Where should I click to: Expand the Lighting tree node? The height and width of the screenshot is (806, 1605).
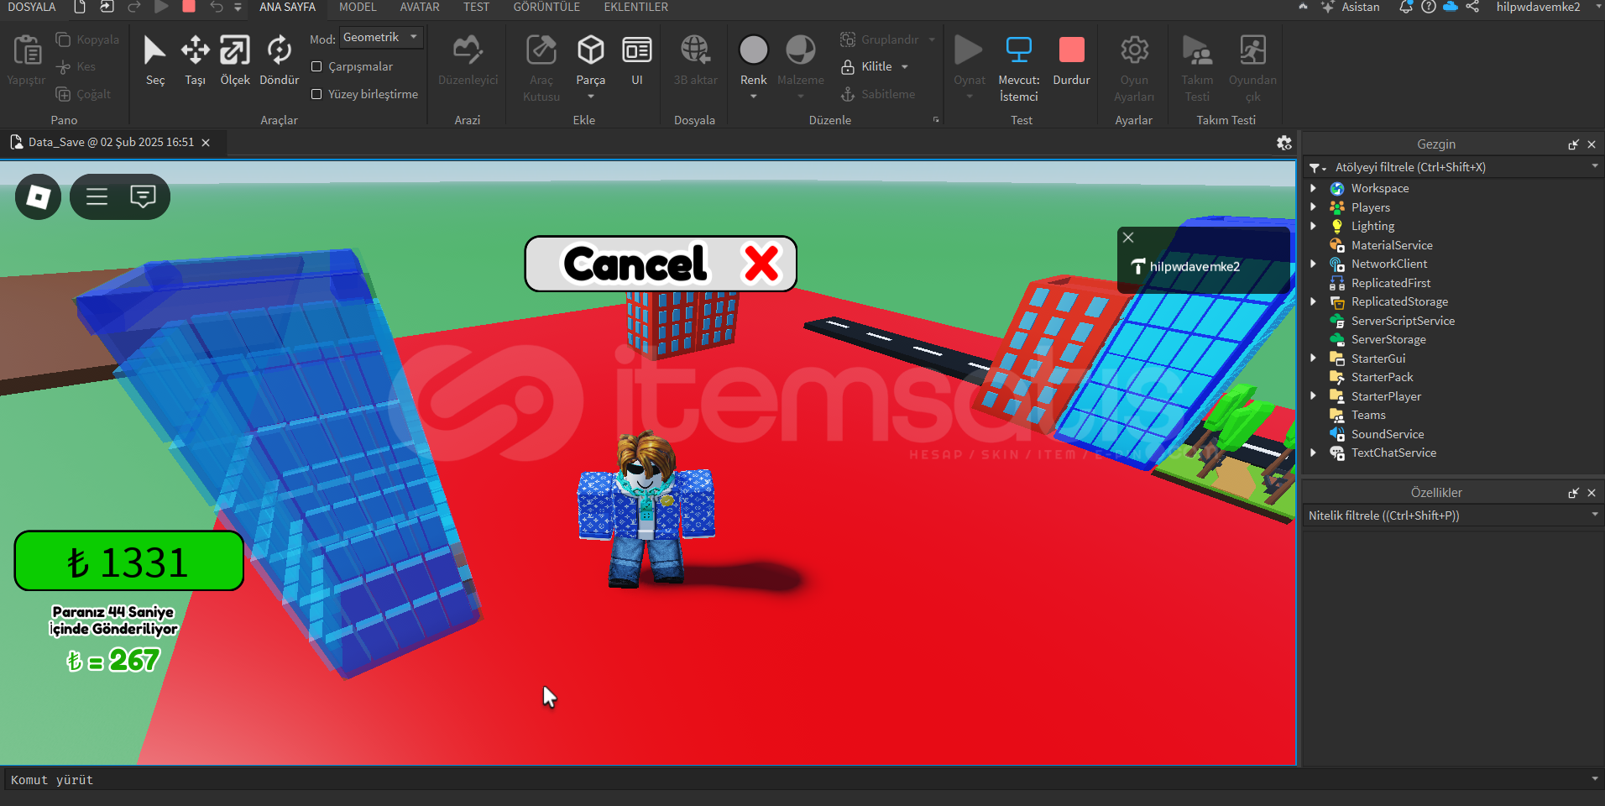click(x=1314, y=226)
